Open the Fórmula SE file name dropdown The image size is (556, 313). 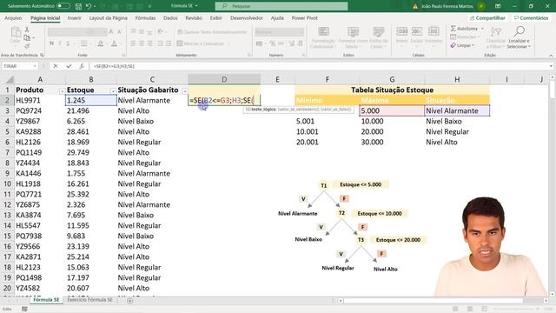coord(184,6)
